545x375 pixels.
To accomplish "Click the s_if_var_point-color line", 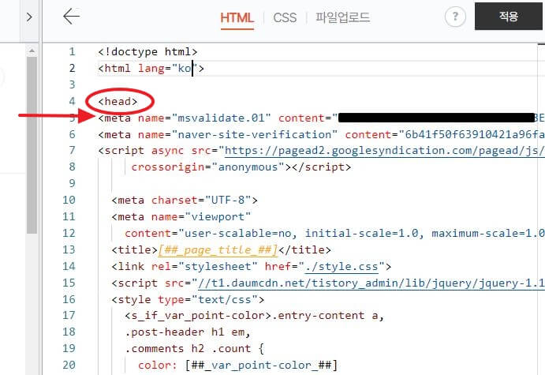I will [x=255, y=316].
